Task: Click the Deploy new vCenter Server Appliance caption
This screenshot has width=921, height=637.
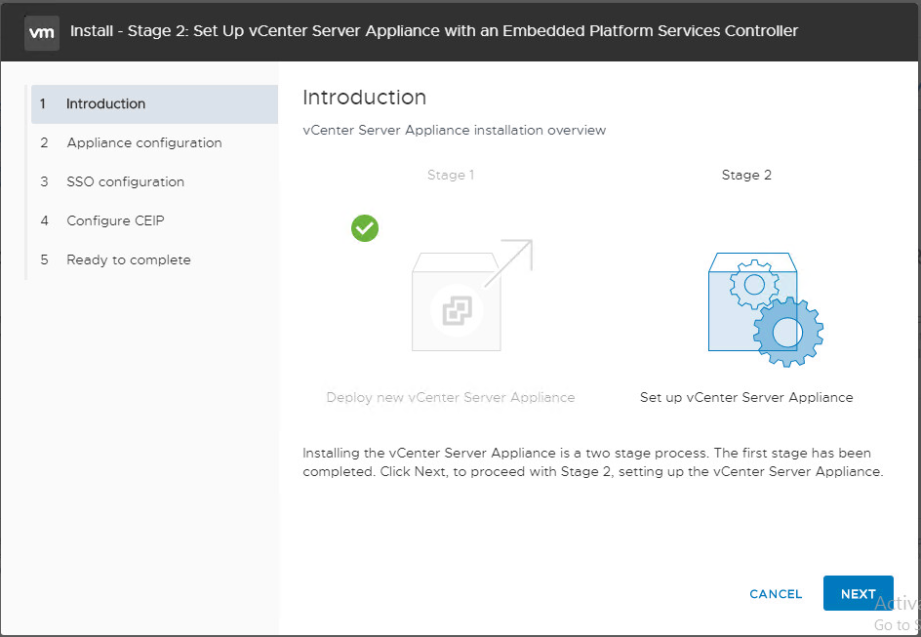Action: point(451,398)
